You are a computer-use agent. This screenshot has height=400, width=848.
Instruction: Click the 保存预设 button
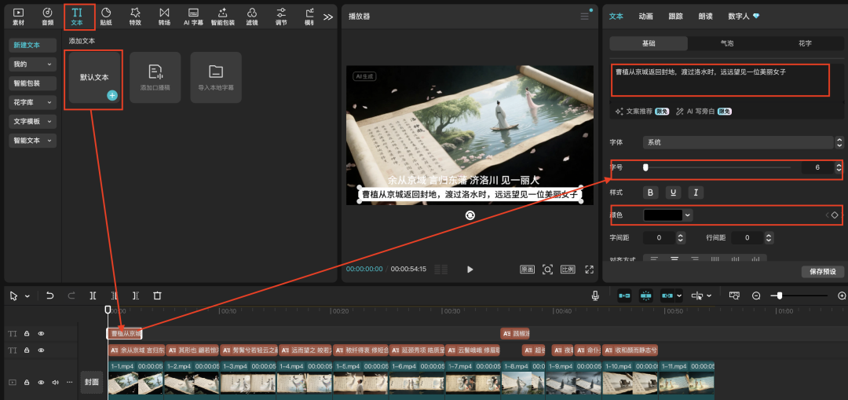pyautogui.click(x=823, y=271)
